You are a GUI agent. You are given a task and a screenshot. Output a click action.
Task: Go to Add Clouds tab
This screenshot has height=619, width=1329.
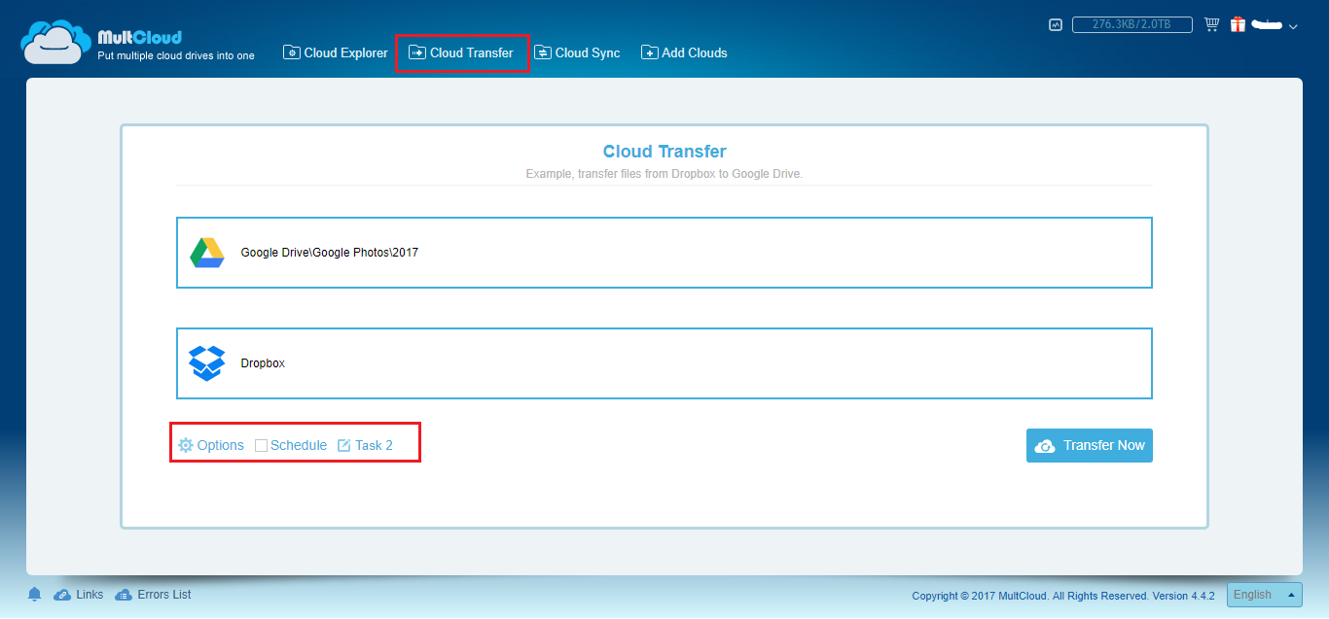pos(684,52)
